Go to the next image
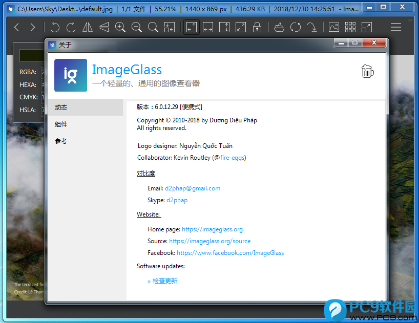The width and height of the screenshot is (419, 323). coord(33,27)
